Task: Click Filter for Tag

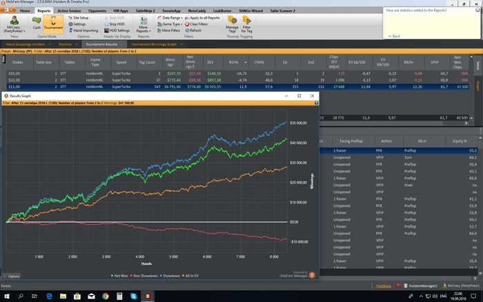Action: pyautogui.click(x=247, y=24)
